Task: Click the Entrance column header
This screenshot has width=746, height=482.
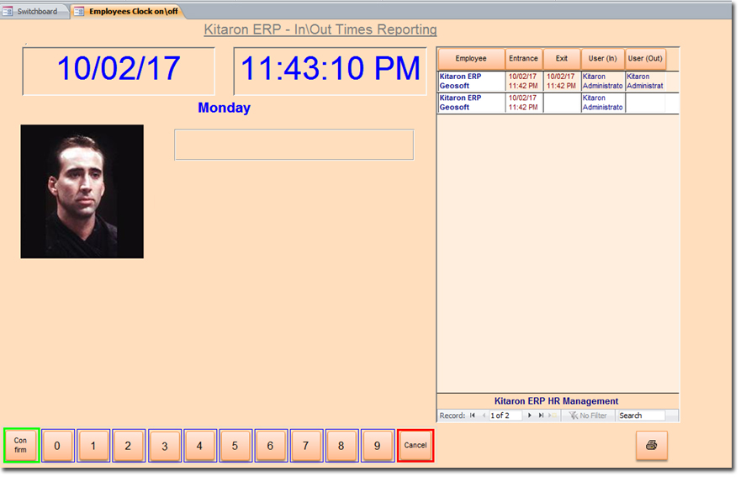Action: coord(523,59)
